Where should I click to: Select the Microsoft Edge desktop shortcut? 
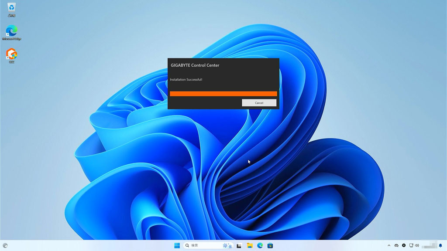click(11, 32)
